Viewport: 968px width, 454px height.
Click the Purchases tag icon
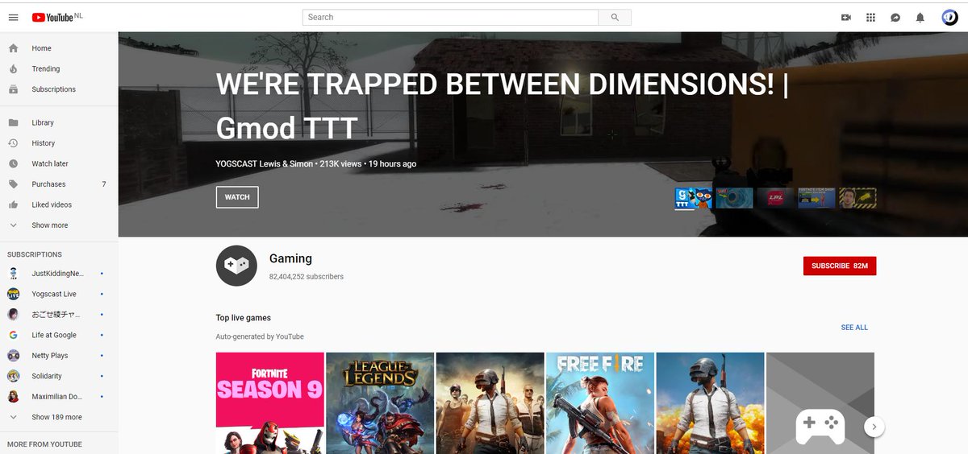pos(14,184)
